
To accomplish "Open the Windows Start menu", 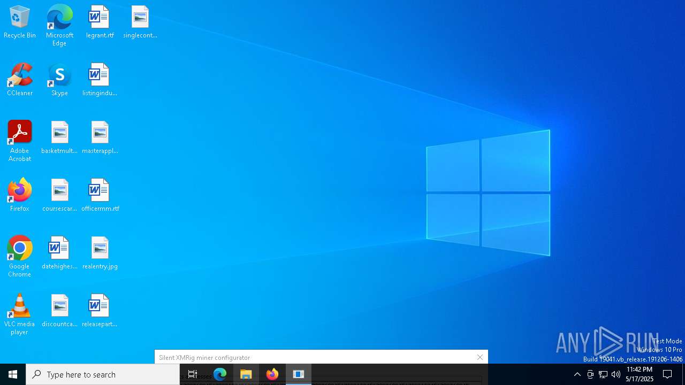I will pyautogui.click(x=13, y=374).
